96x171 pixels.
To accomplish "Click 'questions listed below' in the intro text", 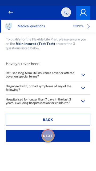I will tap(23, 48).
